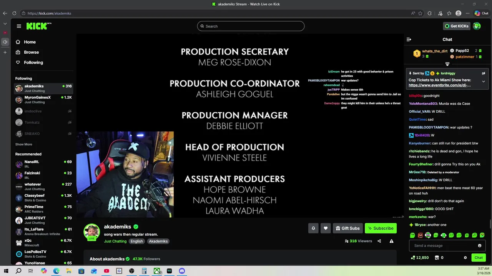Select the green headphones emote with purple eyes
Screen dimensions: 492x276
[x=428, y=235]
